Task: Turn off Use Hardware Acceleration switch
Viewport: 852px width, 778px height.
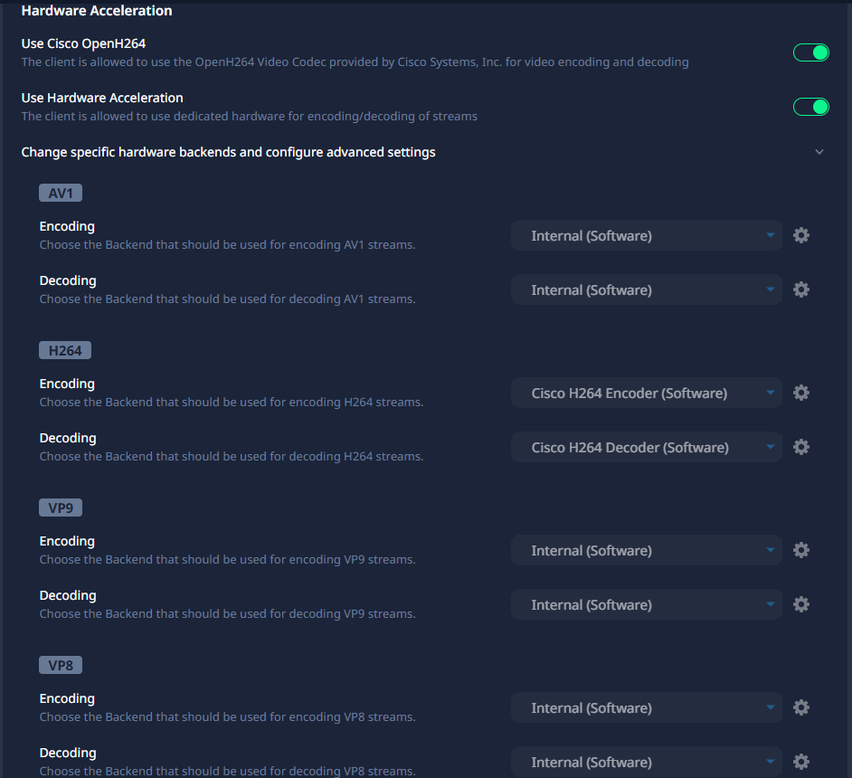Action: pos(810,107)
